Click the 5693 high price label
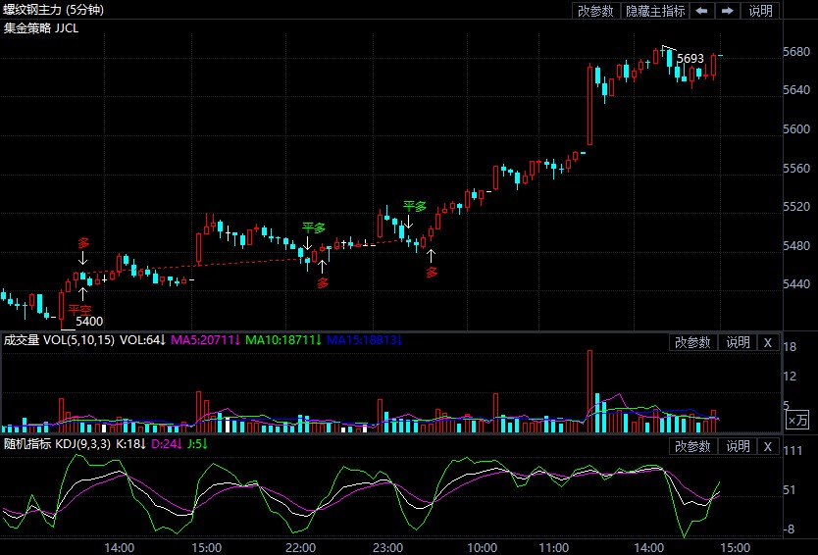Image resolution: width=818 pixels, height=555 pixels. [690, 59]
